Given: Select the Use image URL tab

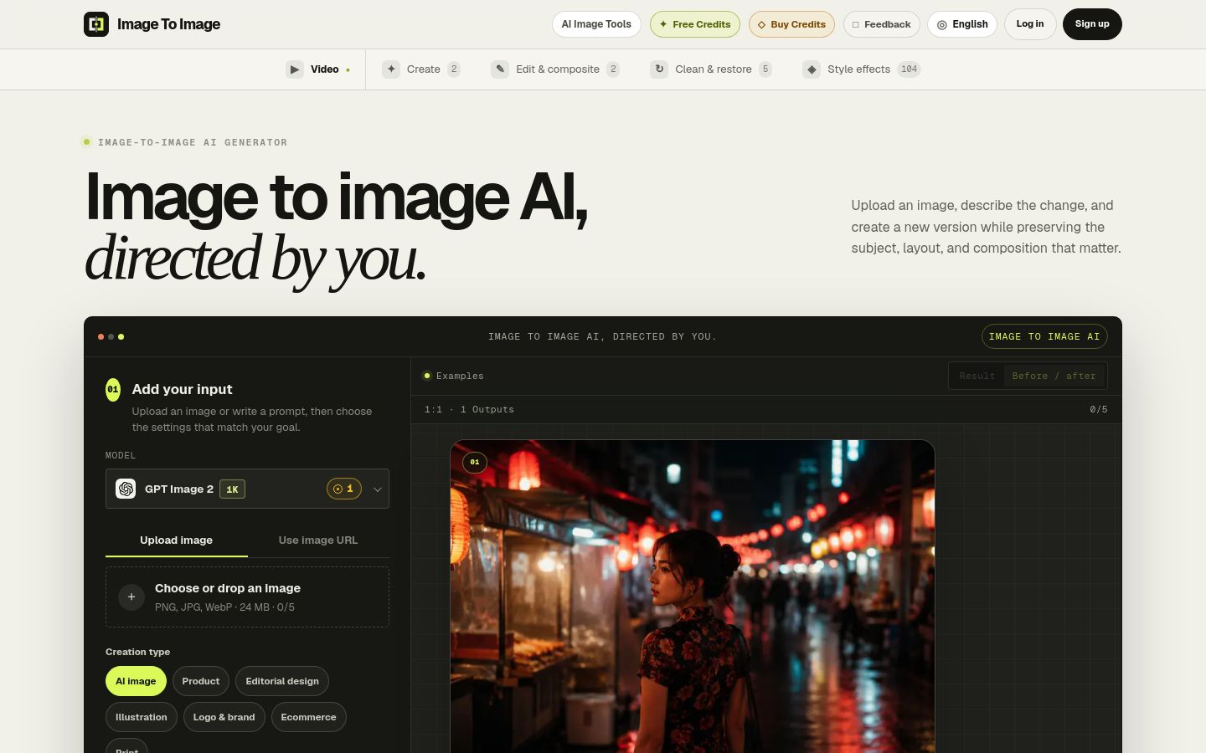Looking at the screenshot, I should (x=318, y=540).
